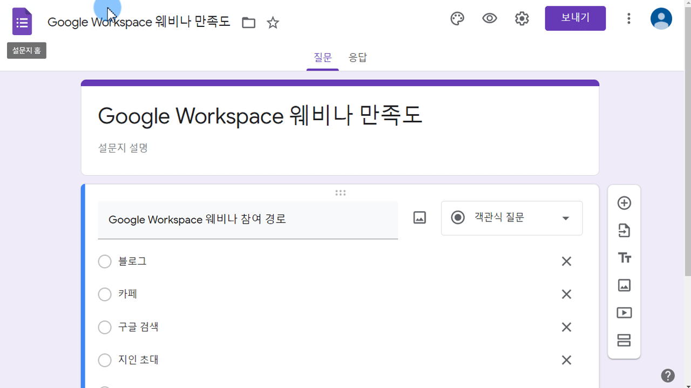Open the Forms home logo icon
Screen dimensions: 691x388
[22, 22]
